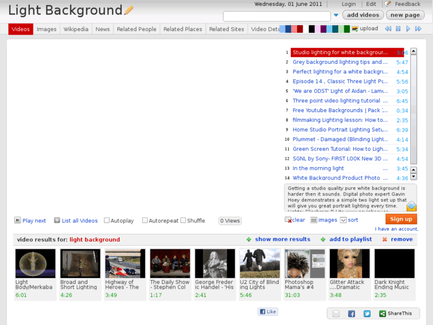Click the Play next icon
The image size is (433, 325).
[x=17, y=220]
